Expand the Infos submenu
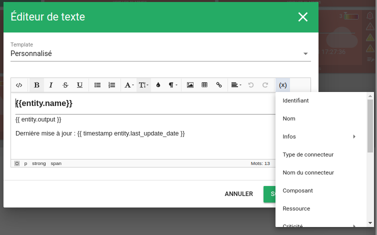The width and height of the screenshot is (377, 235). 319,136
